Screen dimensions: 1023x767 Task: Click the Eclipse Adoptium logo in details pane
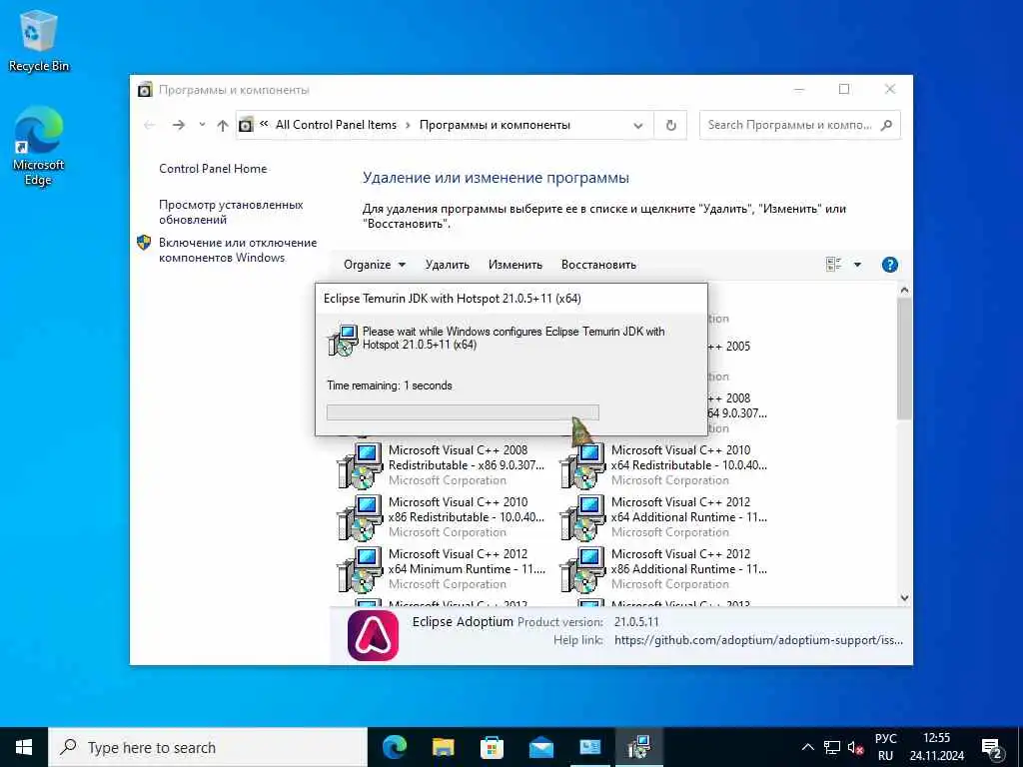[x=373, y=635]
